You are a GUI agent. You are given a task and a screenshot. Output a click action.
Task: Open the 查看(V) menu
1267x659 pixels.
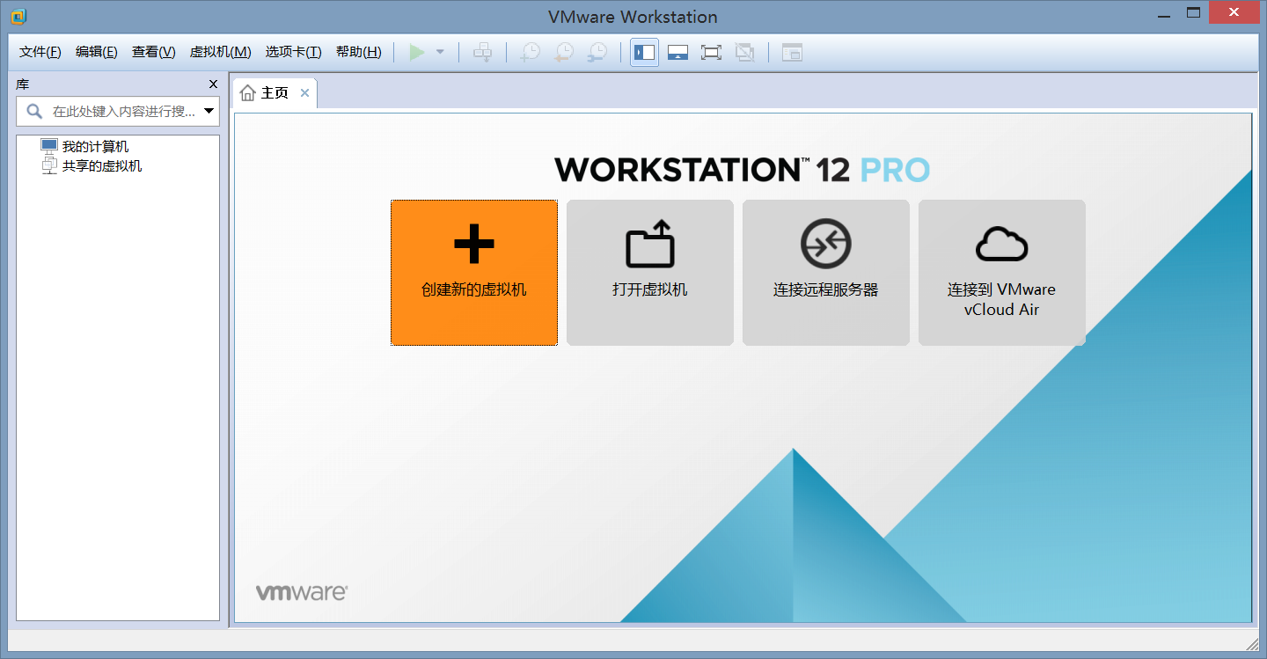coord(154,52)
